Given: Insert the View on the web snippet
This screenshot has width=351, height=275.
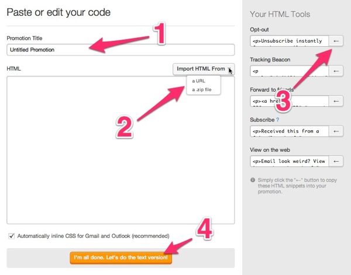Looking at the screenshot, I should click(336, 161).
